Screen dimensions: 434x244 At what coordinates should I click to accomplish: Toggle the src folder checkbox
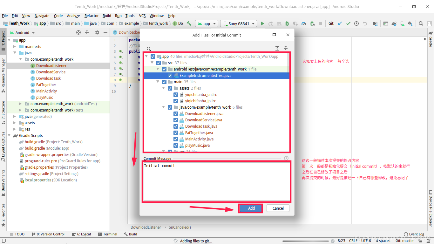tap(159, 63)
